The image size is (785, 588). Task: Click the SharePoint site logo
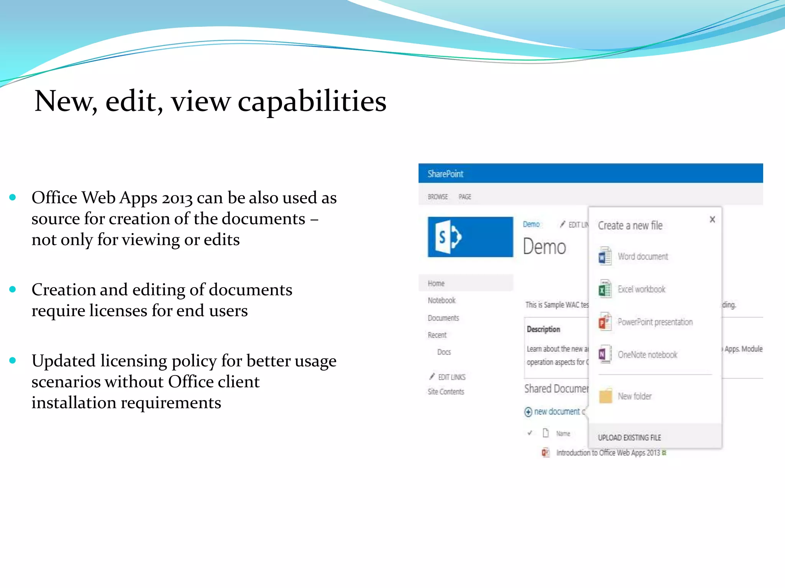point(470,237)
